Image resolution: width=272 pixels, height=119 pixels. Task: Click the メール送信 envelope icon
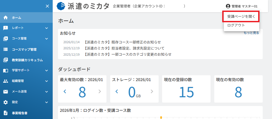click(6, 91)
